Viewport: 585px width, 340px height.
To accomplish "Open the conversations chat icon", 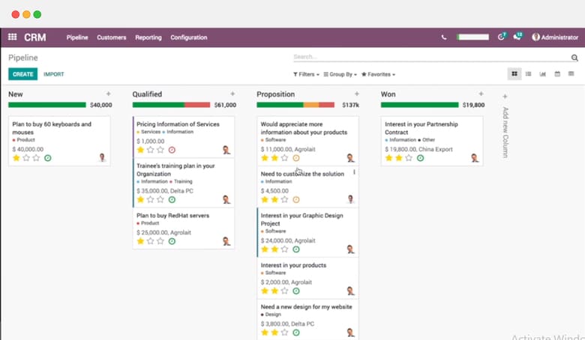I will (517, 37).
